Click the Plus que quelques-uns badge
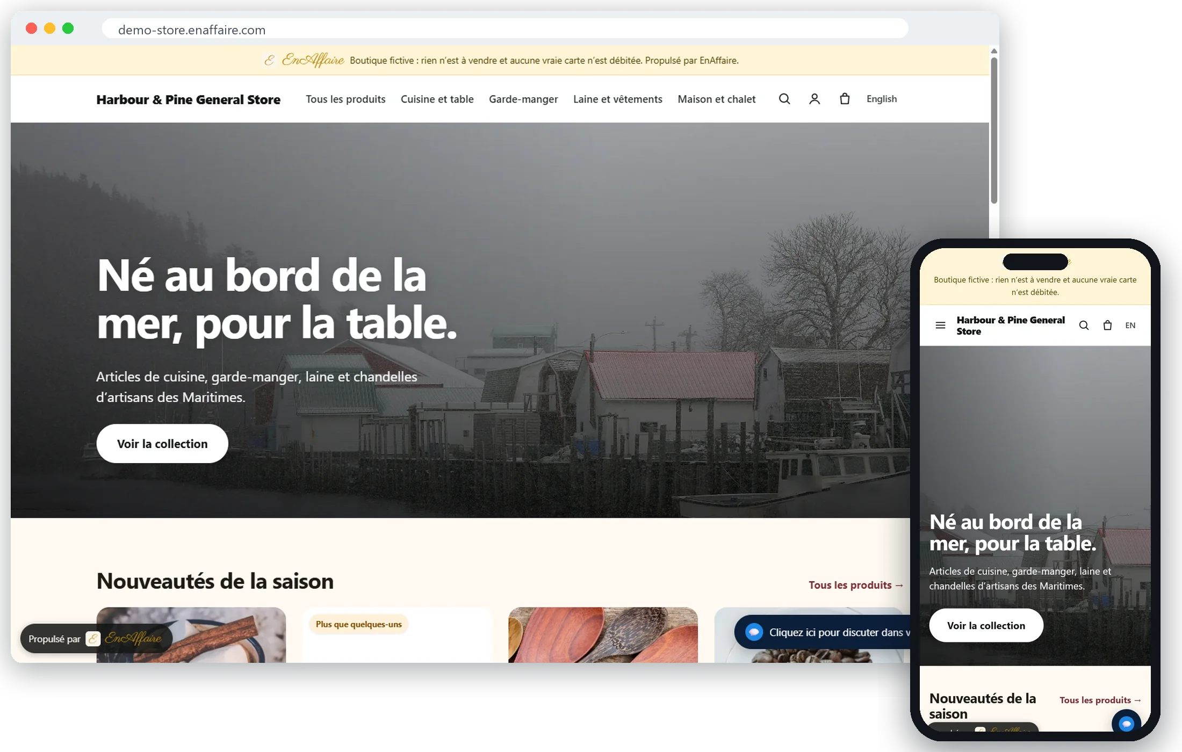The image size is (1182, 752). 358,624
